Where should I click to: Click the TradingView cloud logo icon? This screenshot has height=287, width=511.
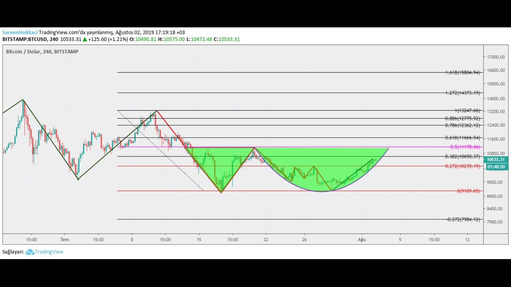pos(30,252)
